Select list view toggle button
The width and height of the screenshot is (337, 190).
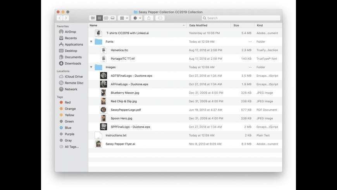pos(100,18)
